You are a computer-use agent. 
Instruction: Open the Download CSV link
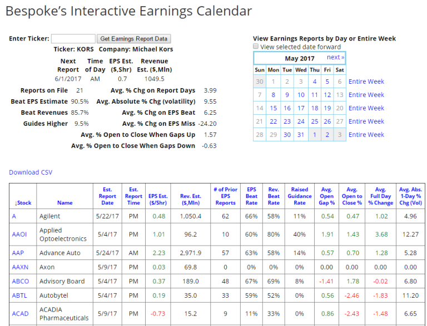click(x=31, y=172)
